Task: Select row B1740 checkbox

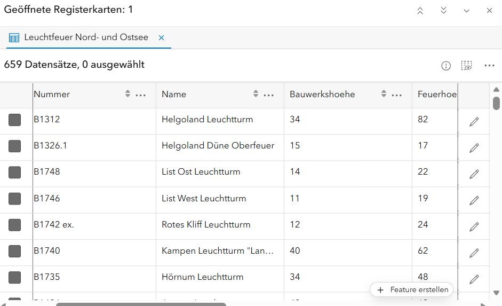Action: coord(15,251)
